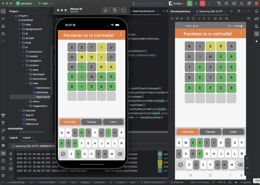
Task: Click the Search Everywhere magnifier icon
Action: coord(242,3)
